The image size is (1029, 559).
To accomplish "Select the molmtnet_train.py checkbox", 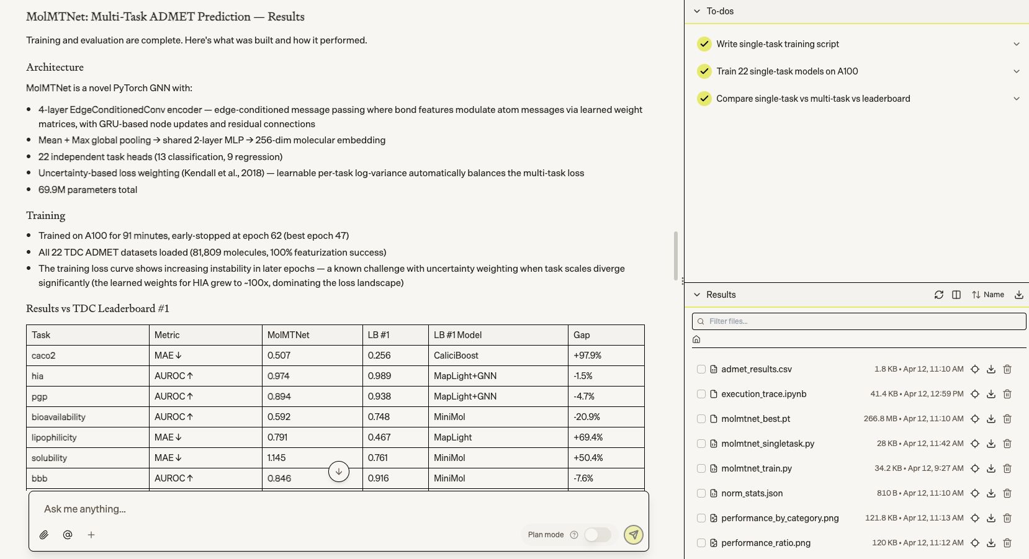I will coord(701,468).
